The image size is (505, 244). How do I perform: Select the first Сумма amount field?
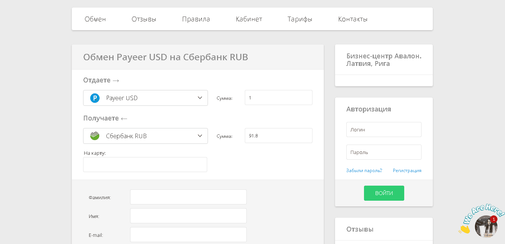pos(278,97)
